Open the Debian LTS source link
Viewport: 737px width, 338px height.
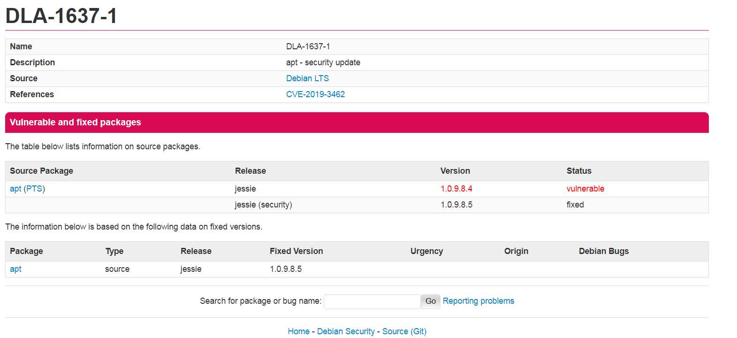307,78
